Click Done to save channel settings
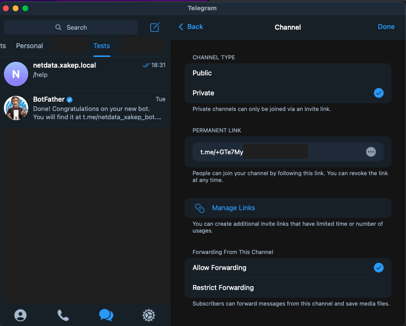 coord(386,27)
